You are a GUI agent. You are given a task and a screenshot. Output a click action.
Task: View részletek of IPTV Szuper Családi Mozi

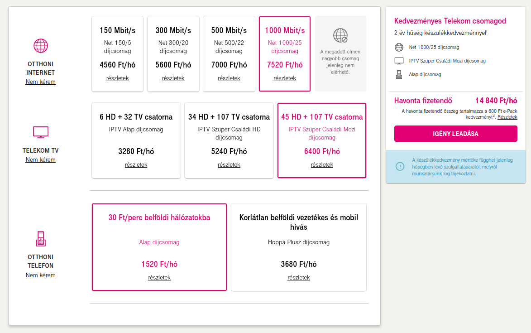(322, 164)
